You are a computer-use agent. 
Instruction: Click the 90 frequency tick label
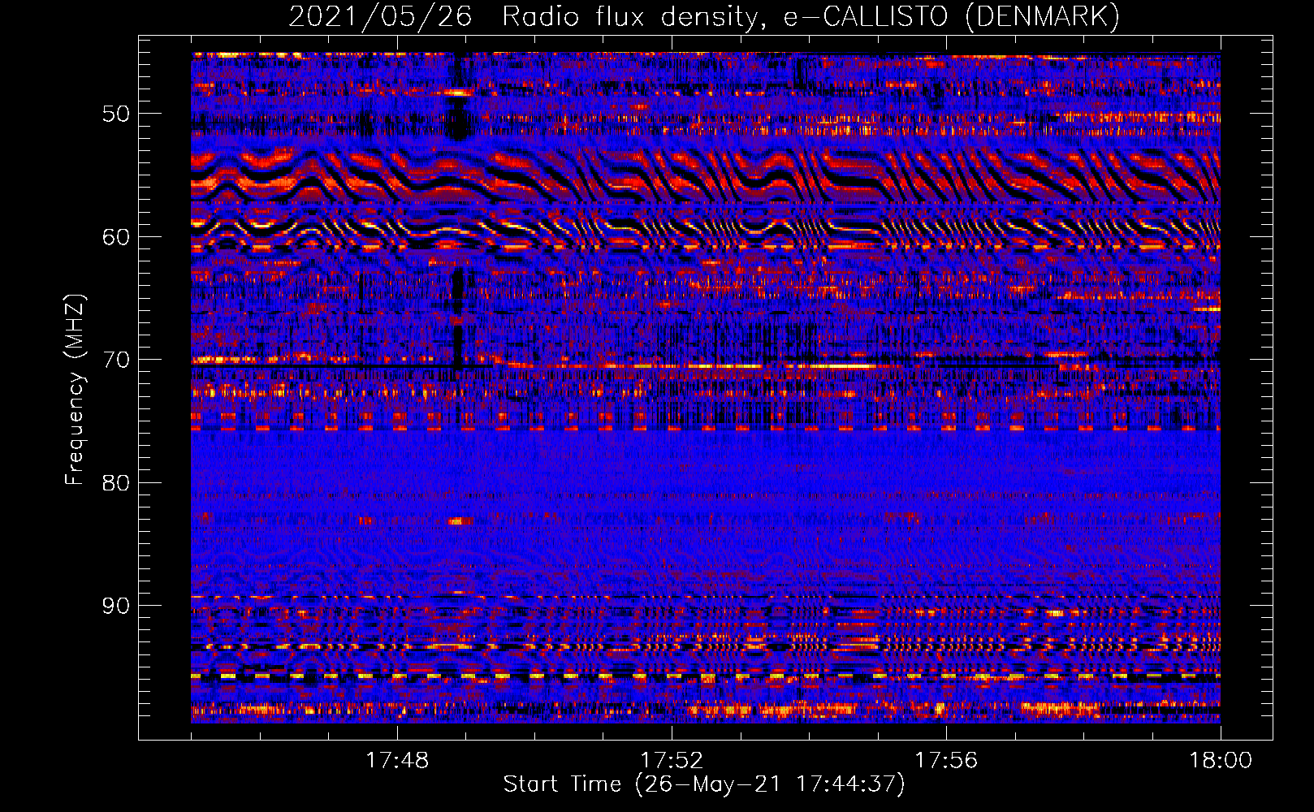click(116, 606)
